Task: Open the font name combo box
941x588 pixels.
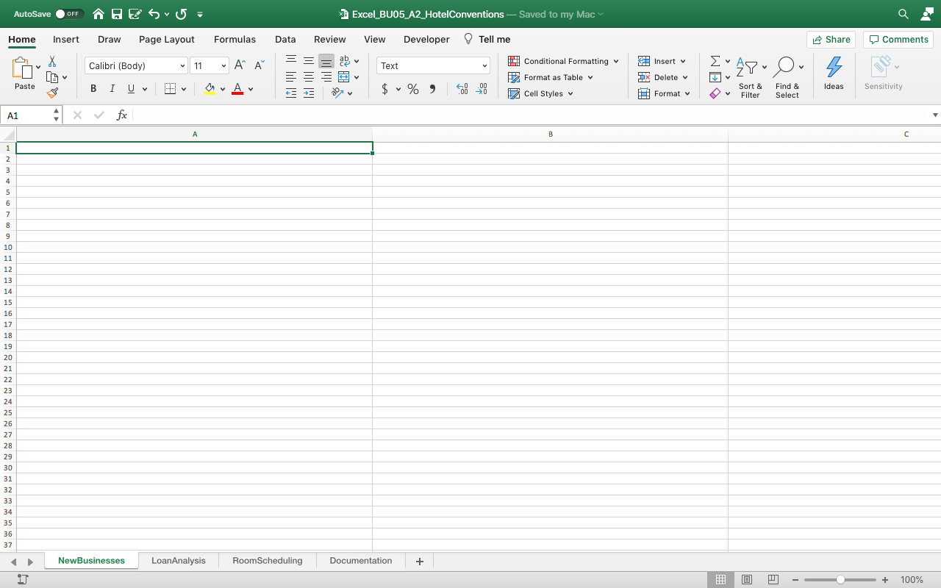Action: pos(137,65)
